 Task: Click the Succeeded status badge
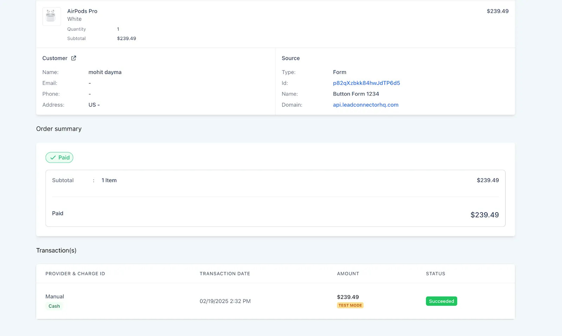click(442, 301)
